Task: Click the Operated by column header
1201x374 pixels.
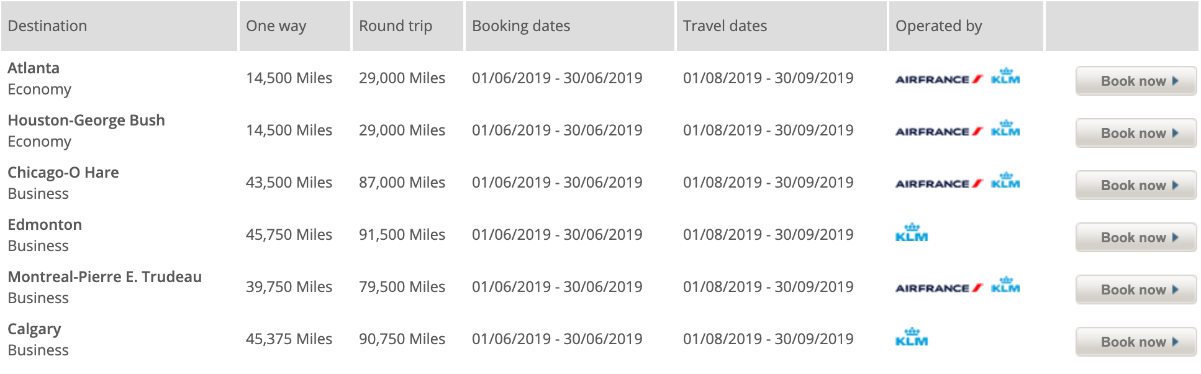Action: (938, 26)
